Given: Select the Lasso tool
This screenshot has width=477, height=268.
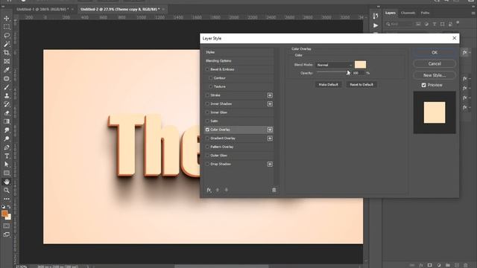Looking at the screenshot, I should pos(7,36).
